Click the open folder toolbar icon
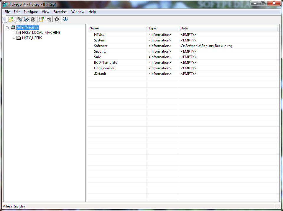This screenshot has width=283, height=211. (x=11, y=19)
